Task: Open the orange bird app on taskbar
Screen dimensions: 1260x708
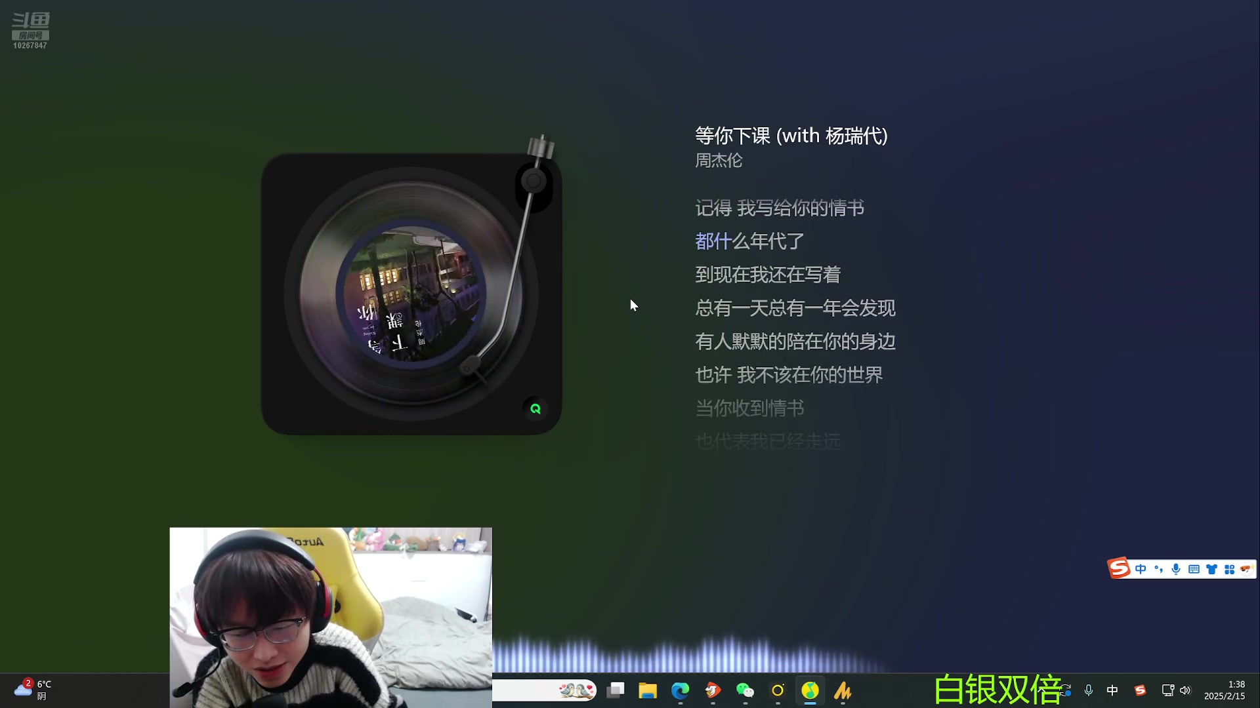Action: pos(713,690)
